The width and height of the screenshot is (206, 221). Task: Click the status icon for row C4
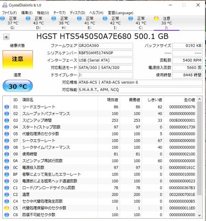(x=7, y=202)
